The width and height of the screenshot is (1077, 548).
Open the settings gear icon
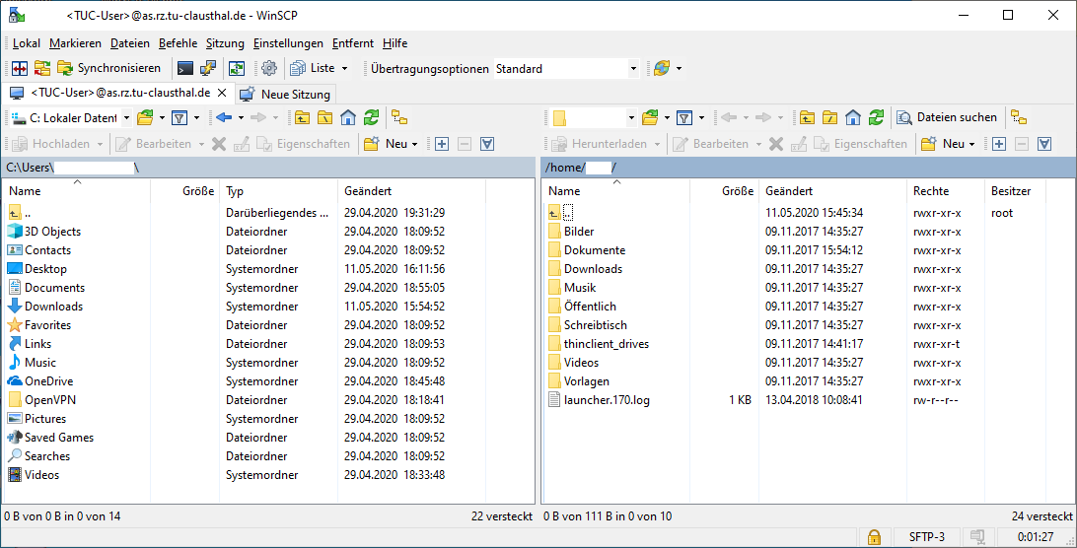tap(268, 68)
